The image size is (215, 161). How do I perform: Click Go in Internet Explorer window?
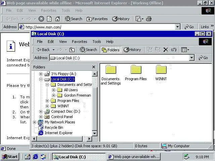pyautogui.click(x=189, y=27)
